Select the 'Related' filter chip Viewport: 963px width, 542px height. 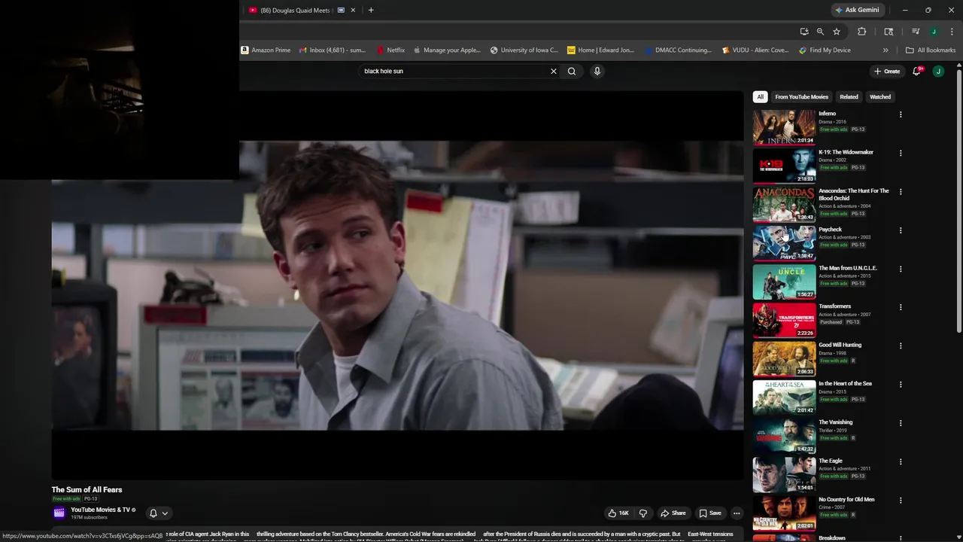pos(849,97)
